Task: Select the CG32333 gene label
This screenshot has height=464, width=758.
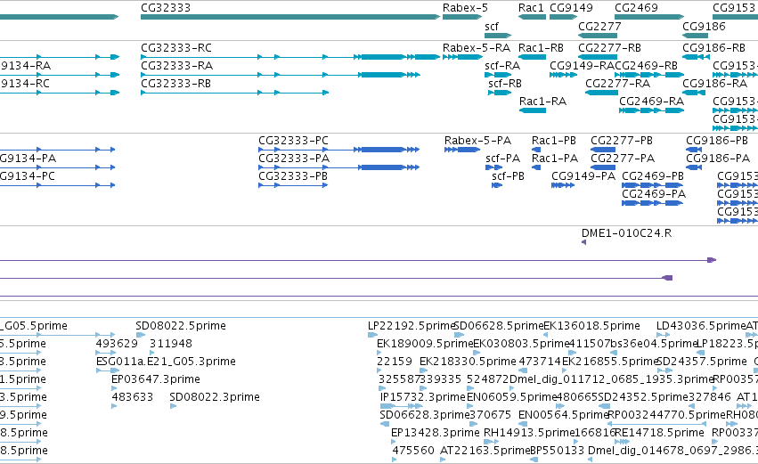Action: [166, 8]
